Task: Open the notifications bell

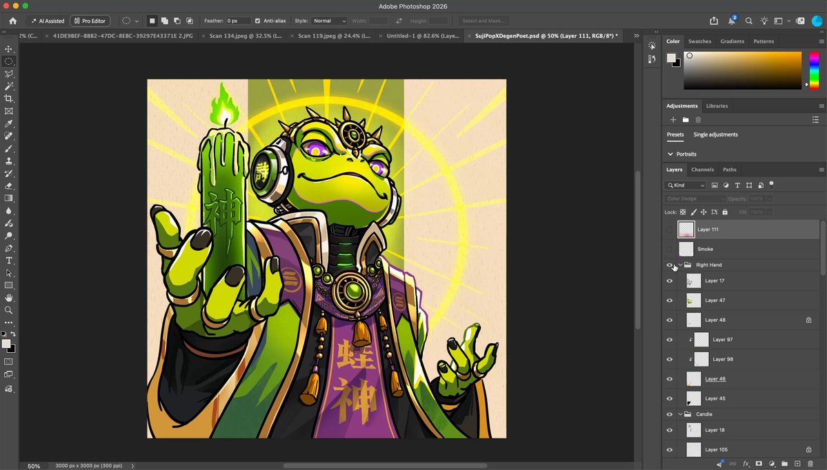Action: [732, 21]
